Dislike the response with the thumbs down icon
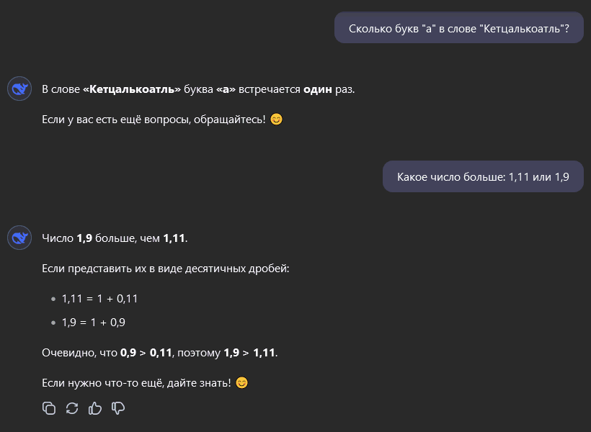The height and width of the screenshot is (432, 591). click(x=118, y=408)
